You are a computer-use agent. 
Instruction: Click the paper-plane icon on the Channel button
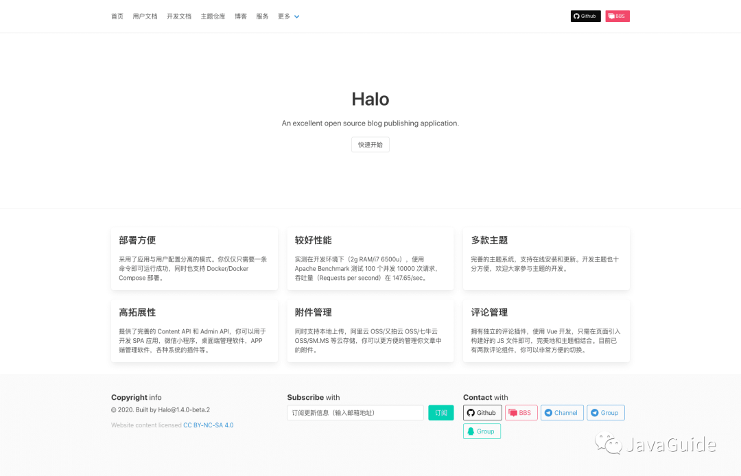coord(548,412)
